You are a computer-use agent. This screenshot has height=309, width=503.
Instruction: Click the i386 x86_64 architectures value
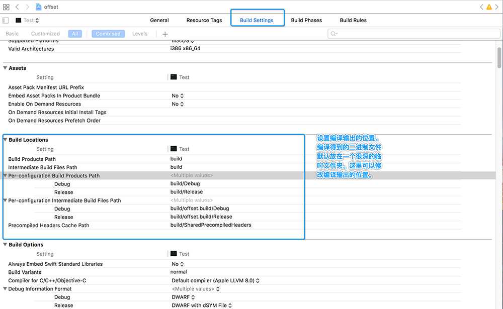[185, 48]
